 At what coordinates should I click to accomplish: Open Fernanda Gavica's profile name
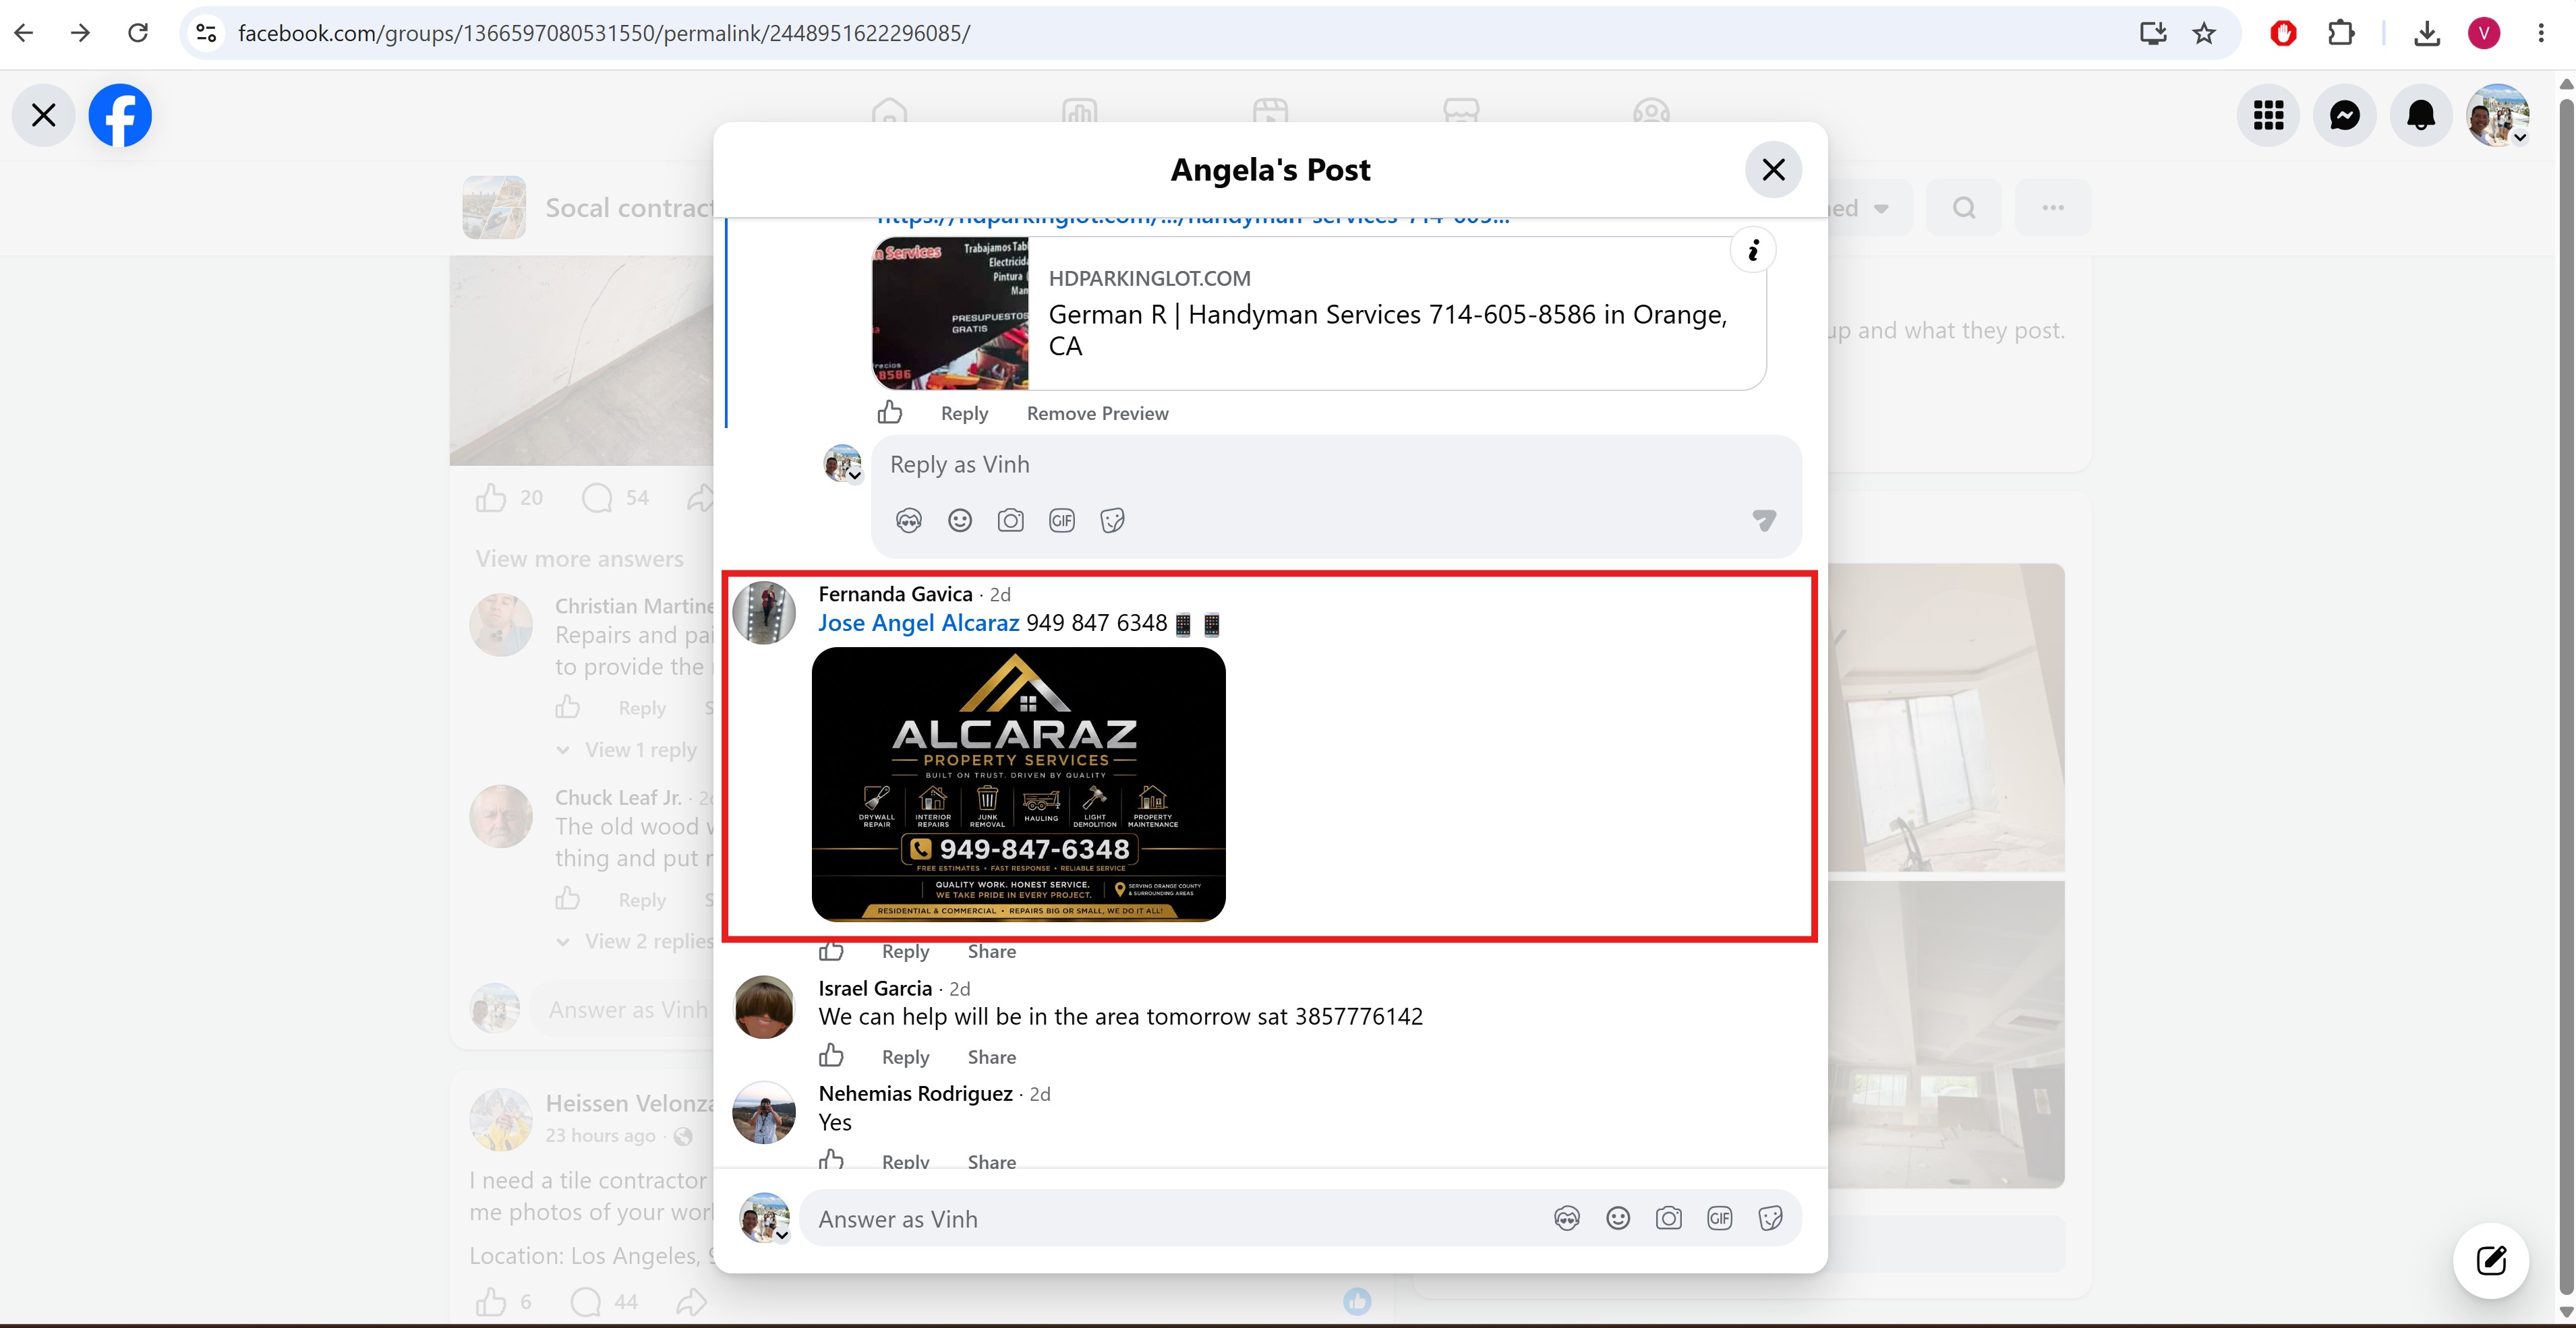click(895, 594)
